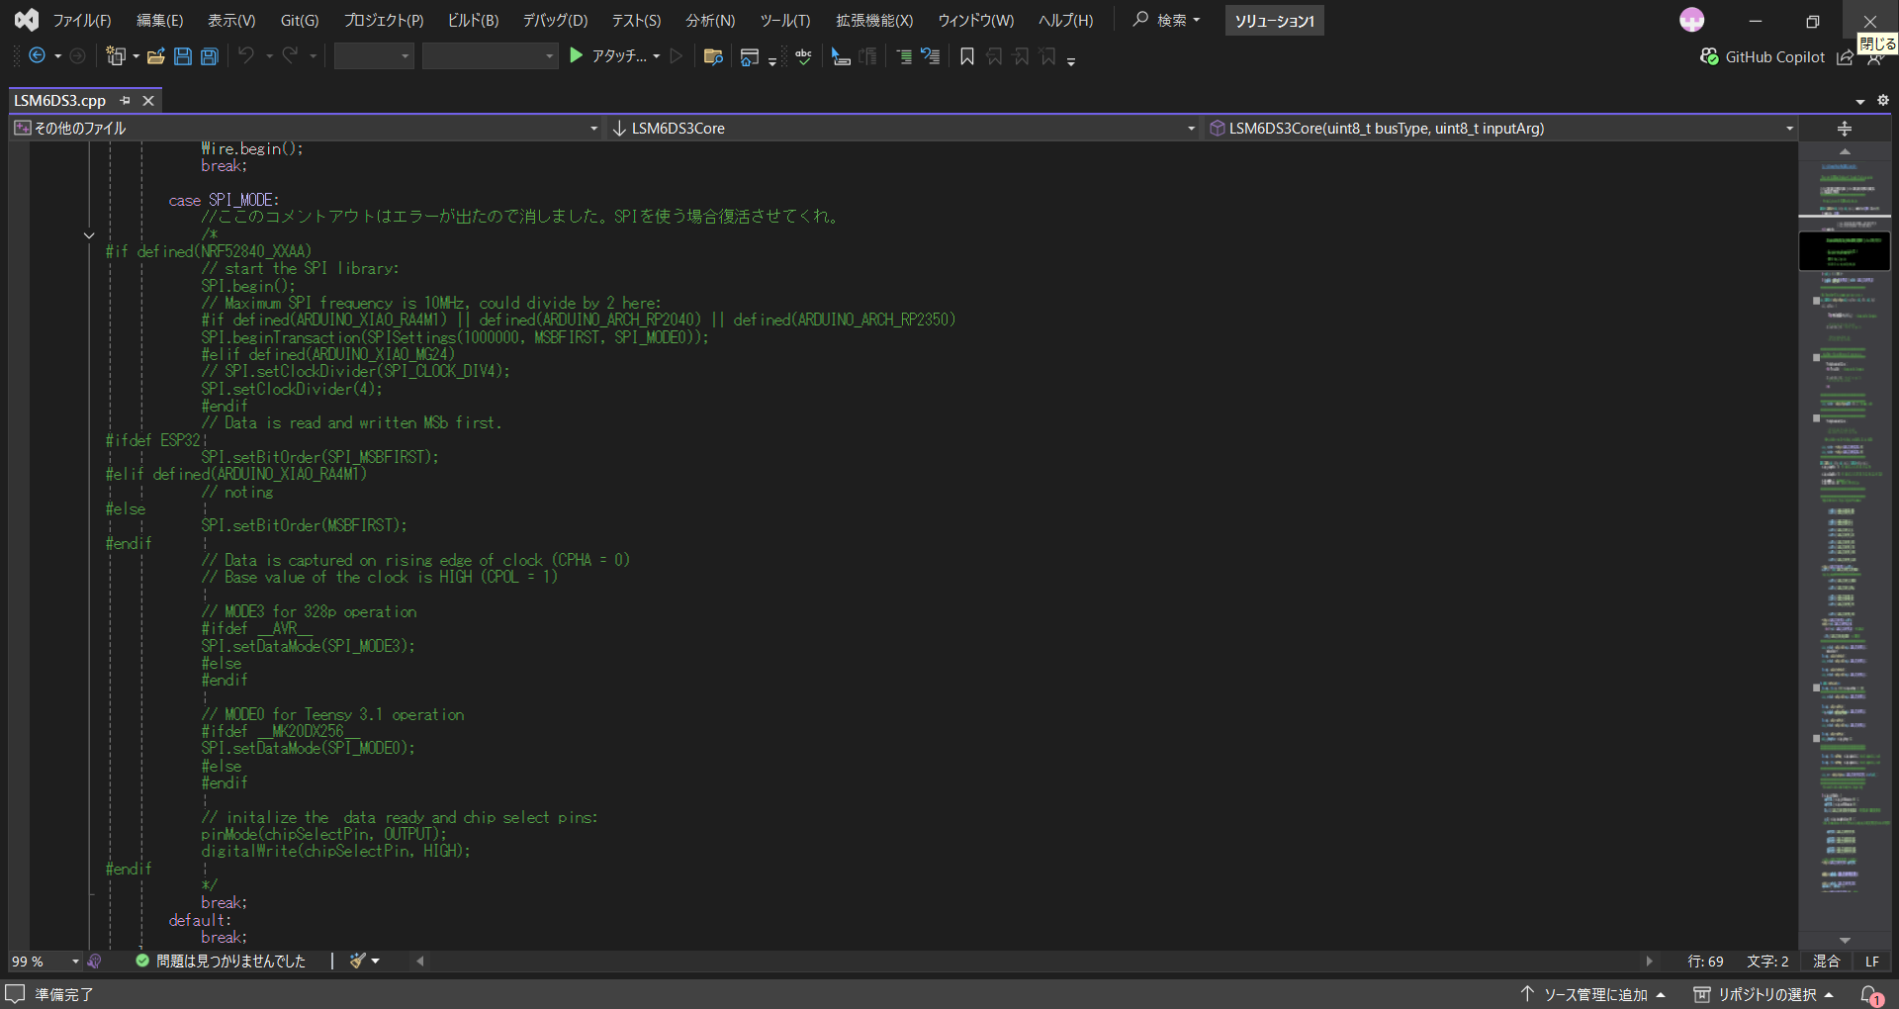Click the code cleanup broom icon
This screenshot has height=1009, width=1899.
coord(358,962)
